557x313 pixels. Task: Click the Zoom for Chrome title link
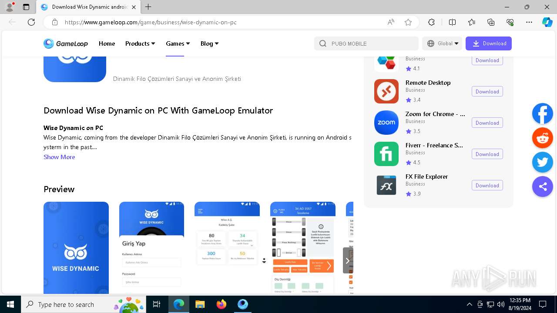pos(435,114)
